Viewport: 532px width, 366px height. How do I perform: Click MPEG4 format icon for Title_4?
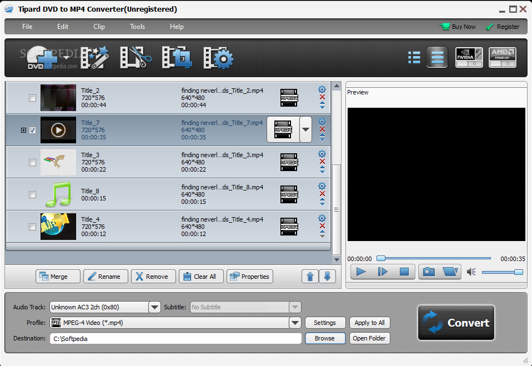[289, 227]
